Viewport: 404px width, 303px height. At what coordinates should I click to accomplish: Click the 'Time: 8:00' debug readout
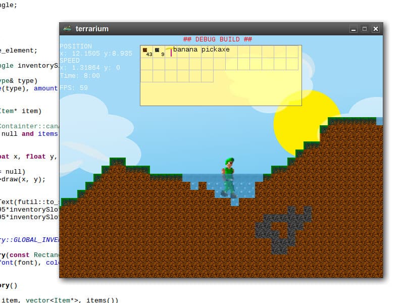coord(80,76)
